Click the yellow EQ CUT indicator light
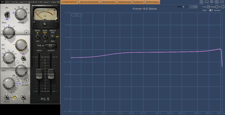Image resolution: width=225 pixels, height=115 pixels. (15, 97)
